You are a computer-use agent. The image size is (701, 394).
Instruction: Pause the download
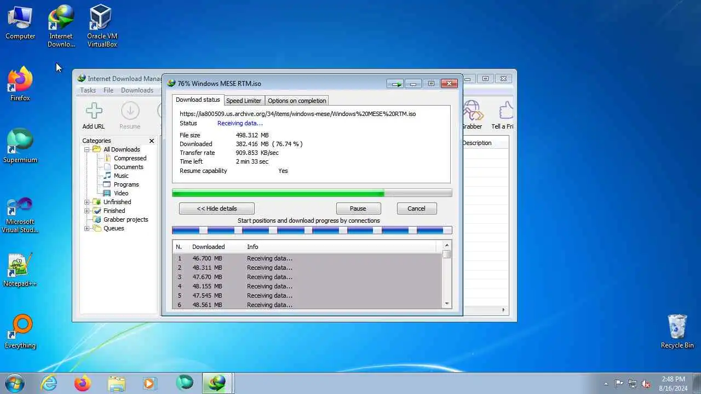358,208
